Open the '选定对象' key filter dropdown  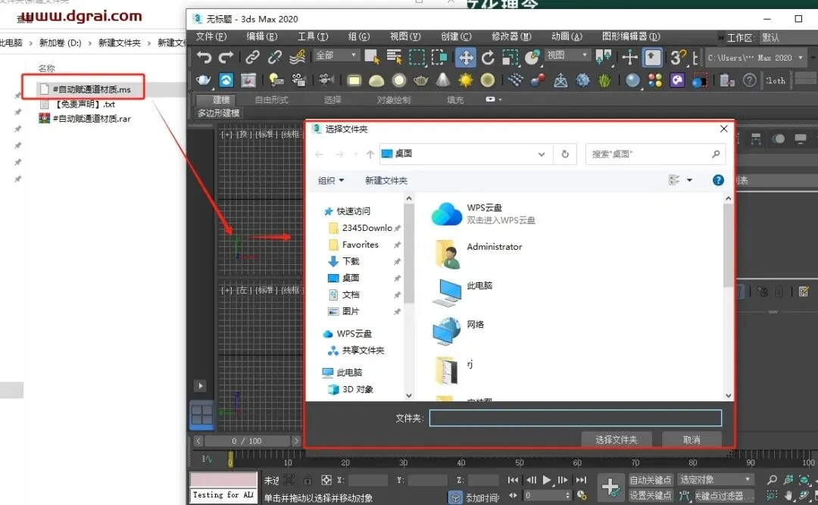(716, 479)
